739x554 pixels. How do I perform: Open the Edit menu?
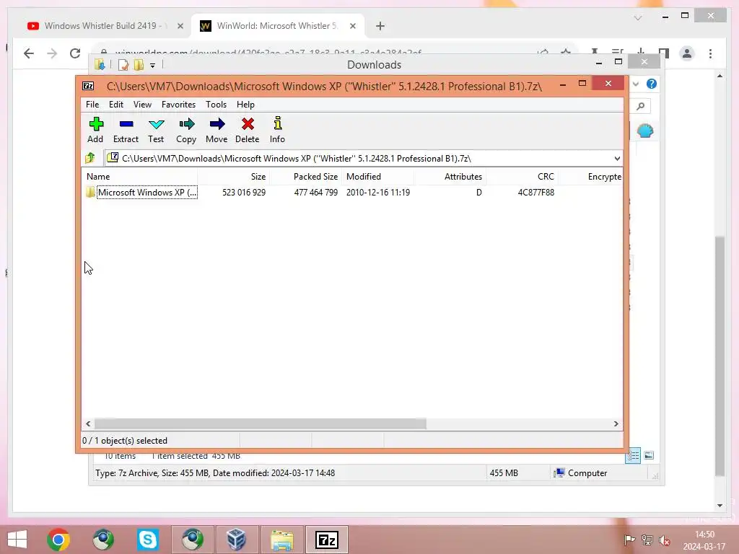click(x=116, y=105)
